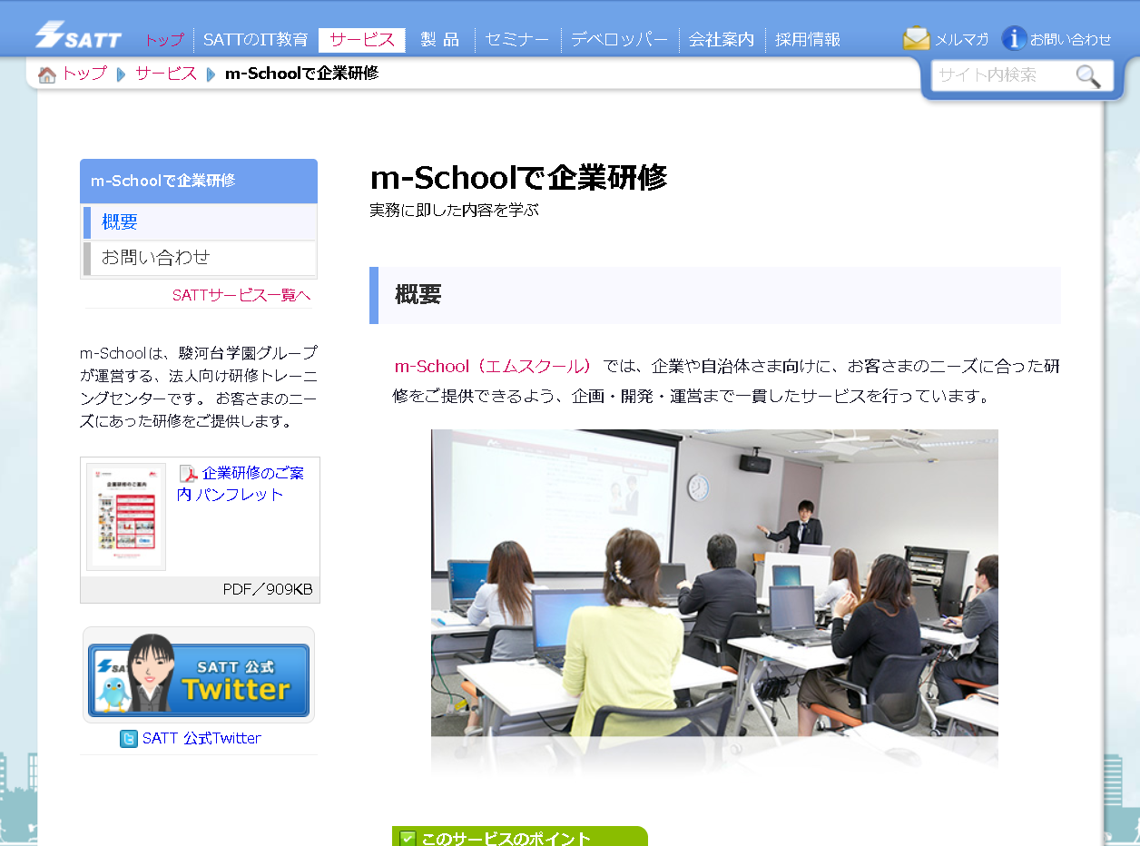Screen dimensions: 1140x846
Task: Click the このサービスのポイント heading
Action: click(519, 837)
